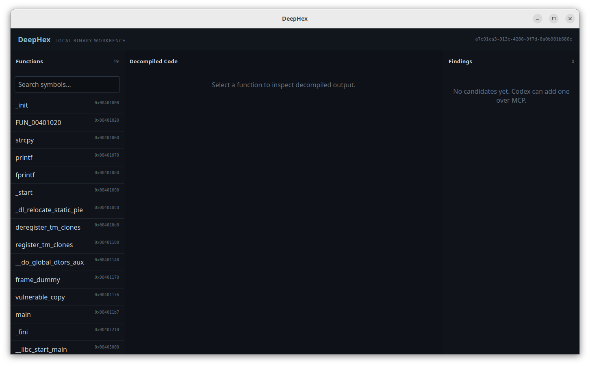Image resolution: width=590 pixels, height=366 pixels.
Task: Click the 'No candidates yet' message
Action: (x=511, y=96)
